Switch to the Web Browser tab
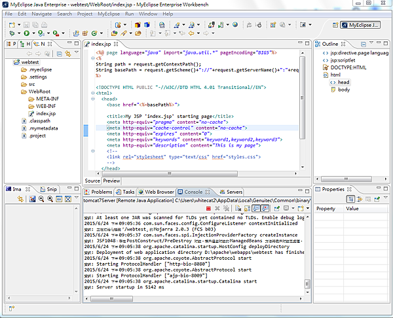Image resolution: width=393 pixels, height=318 pixels. click(x=157, y=192)
